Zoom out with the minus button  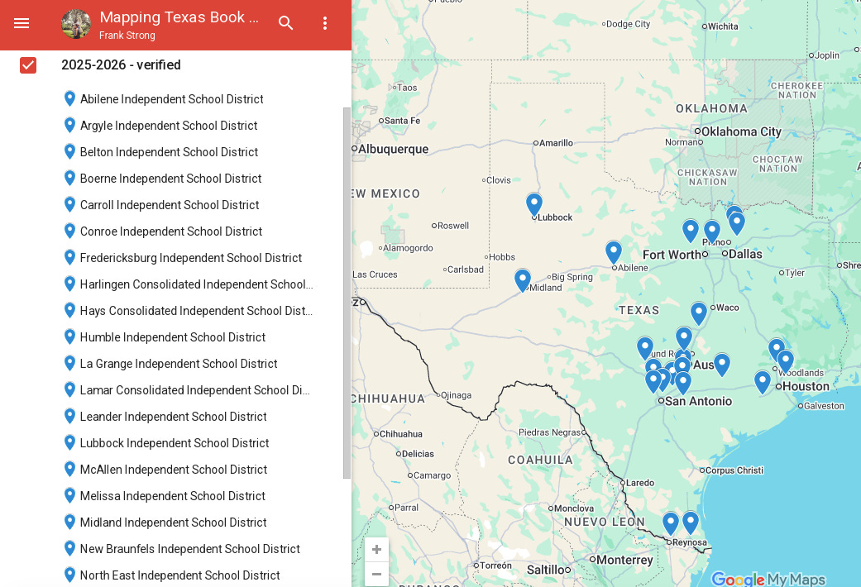pyautogui.click(x=376, y=575)
